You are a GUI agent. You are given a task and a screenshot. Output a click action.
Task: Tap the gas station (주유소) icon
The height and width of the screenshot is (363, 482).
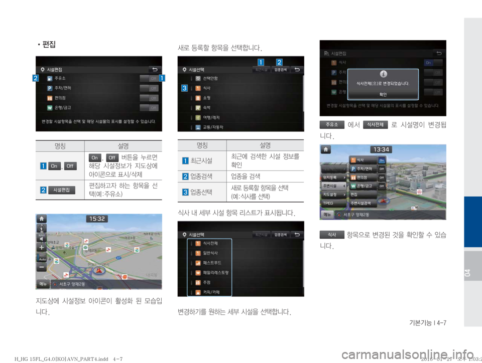(49, 78)
